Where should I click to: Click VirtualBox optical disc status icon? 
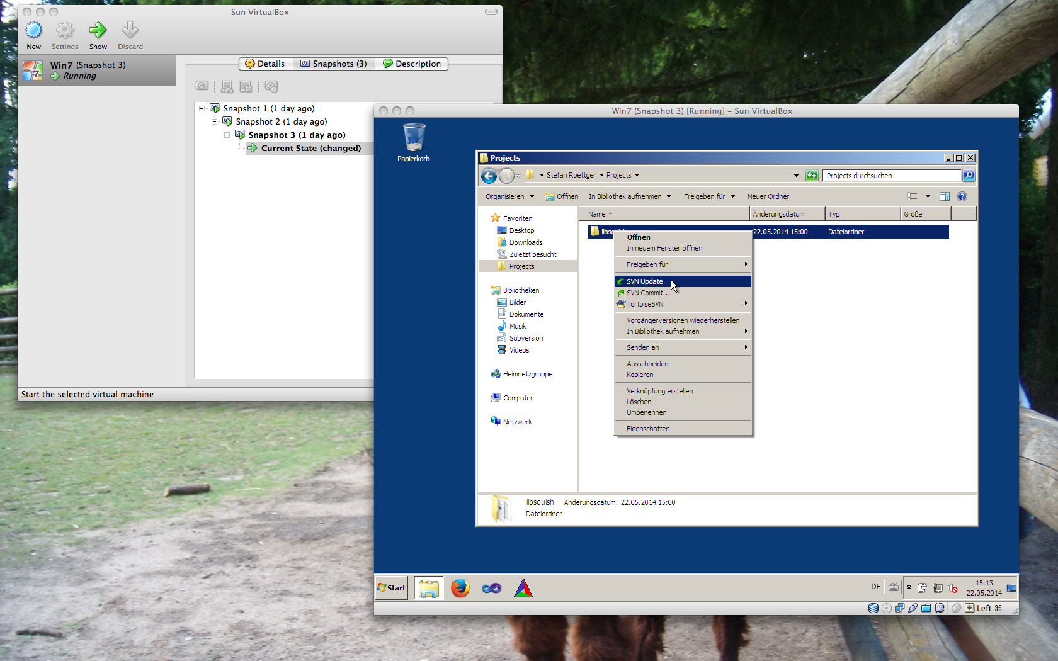887,608
